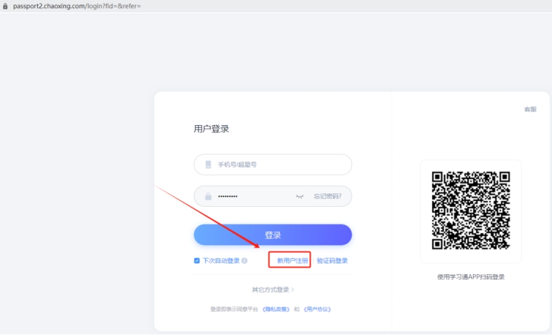Open the 《隐私政策》 link
This screenshot has width=552, height=335.
(x=276, y=309)
